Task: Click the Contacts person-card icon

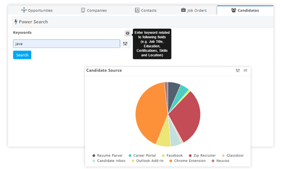Action: (137, 10)
